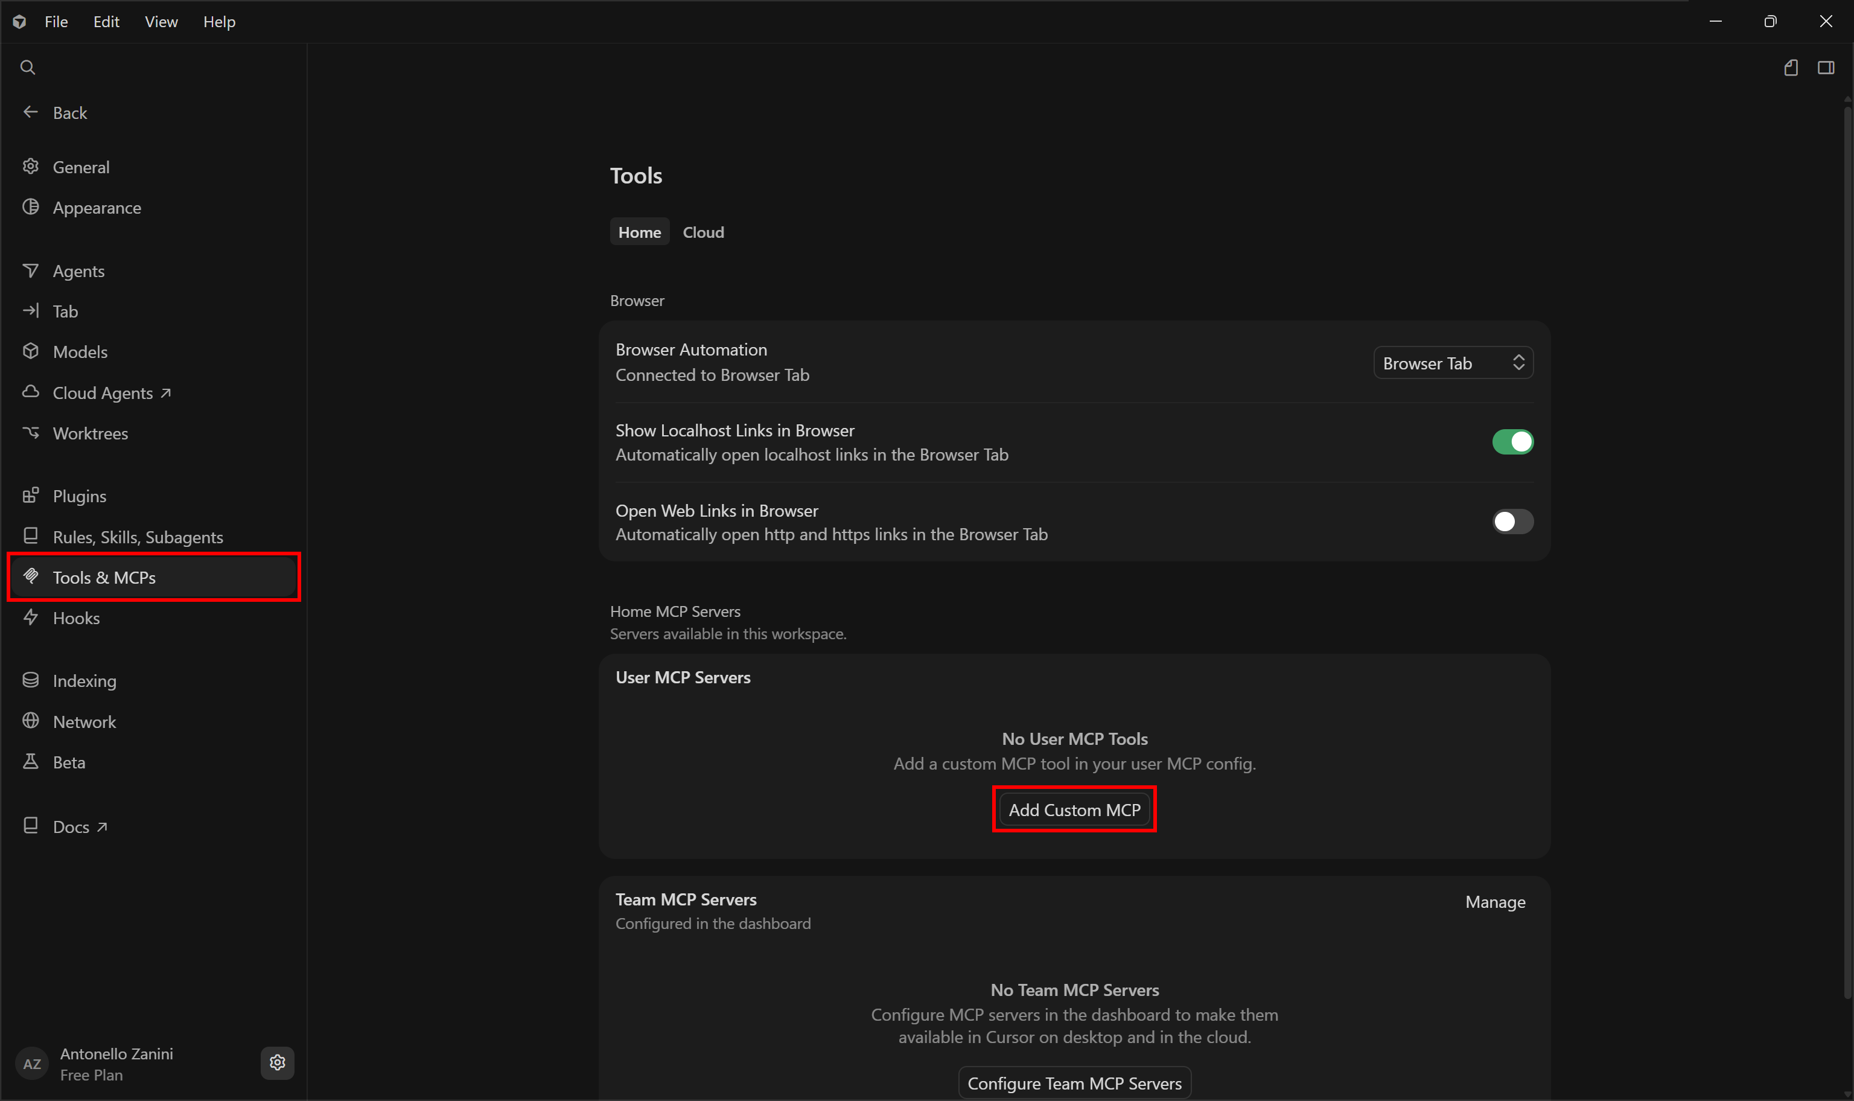Open the Network label
This screenshot has height=1101, width=1854.
[x=84, y=722]
